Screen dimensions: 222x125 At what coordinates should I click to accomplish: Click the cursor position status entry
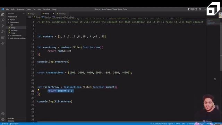point(159,124)
